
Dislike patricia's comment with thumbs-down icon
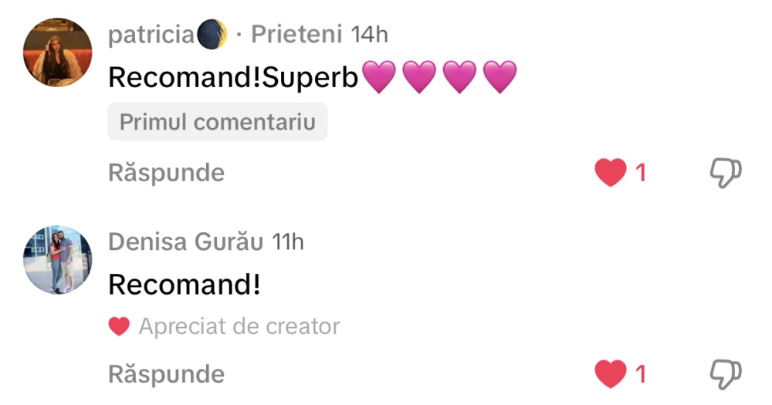pyautogui.click(x=726, y=173)
